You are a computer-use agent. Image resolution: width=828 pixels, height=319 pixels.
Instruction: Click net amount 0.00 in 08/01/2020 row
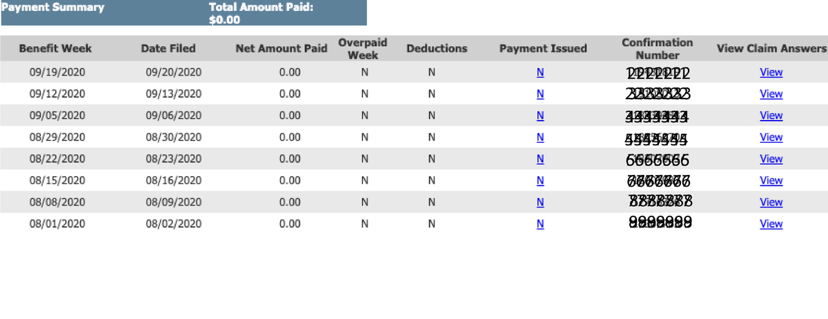[290, 224]
